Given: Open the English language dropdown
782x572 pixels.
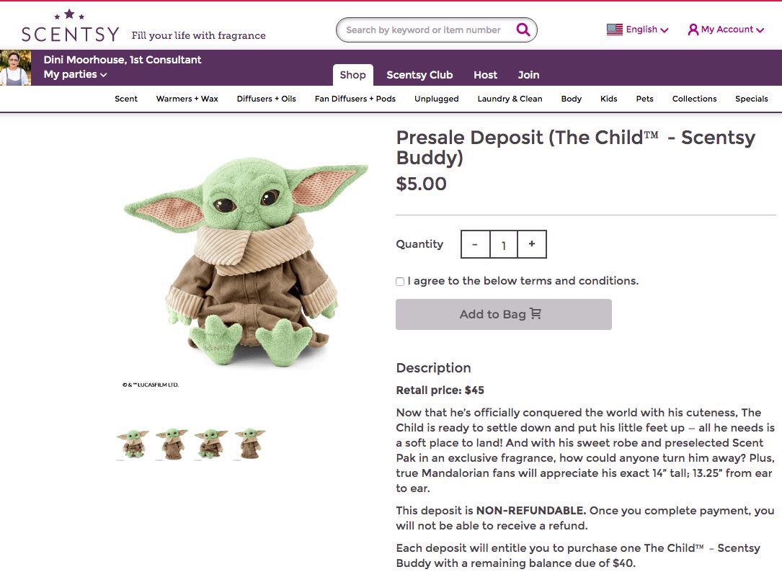Looking at the screenshot, I should point(637,30).
